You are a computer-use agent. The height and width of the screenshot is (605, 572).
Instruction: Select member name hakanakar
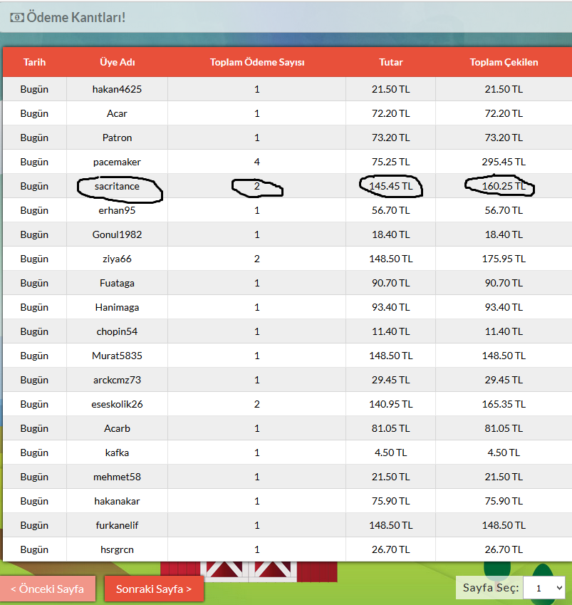point(117,501)
